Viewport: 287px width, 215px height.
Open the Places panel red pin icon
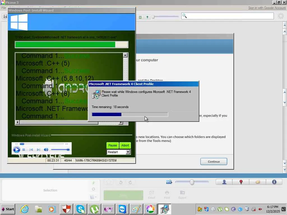(x=241, y=182)
